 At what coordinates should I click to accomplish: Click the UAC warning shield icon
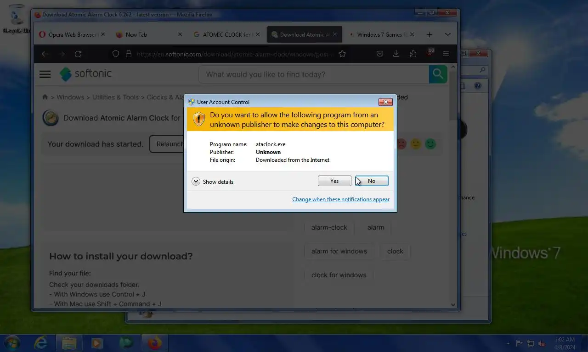198,119
